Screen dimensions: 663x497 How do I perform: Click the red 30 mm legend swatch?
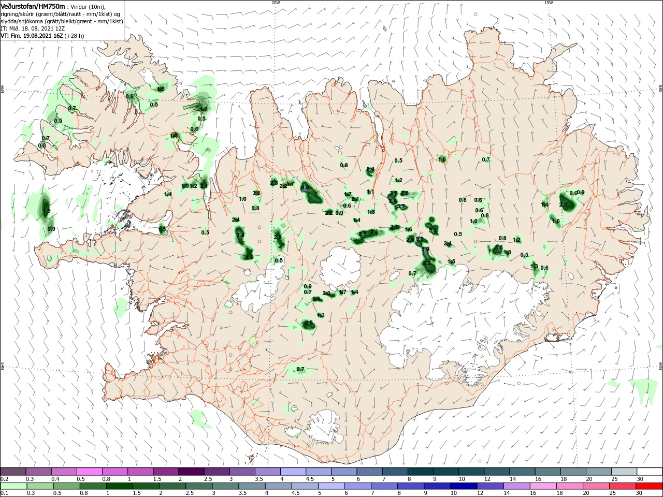coord(649,486)
